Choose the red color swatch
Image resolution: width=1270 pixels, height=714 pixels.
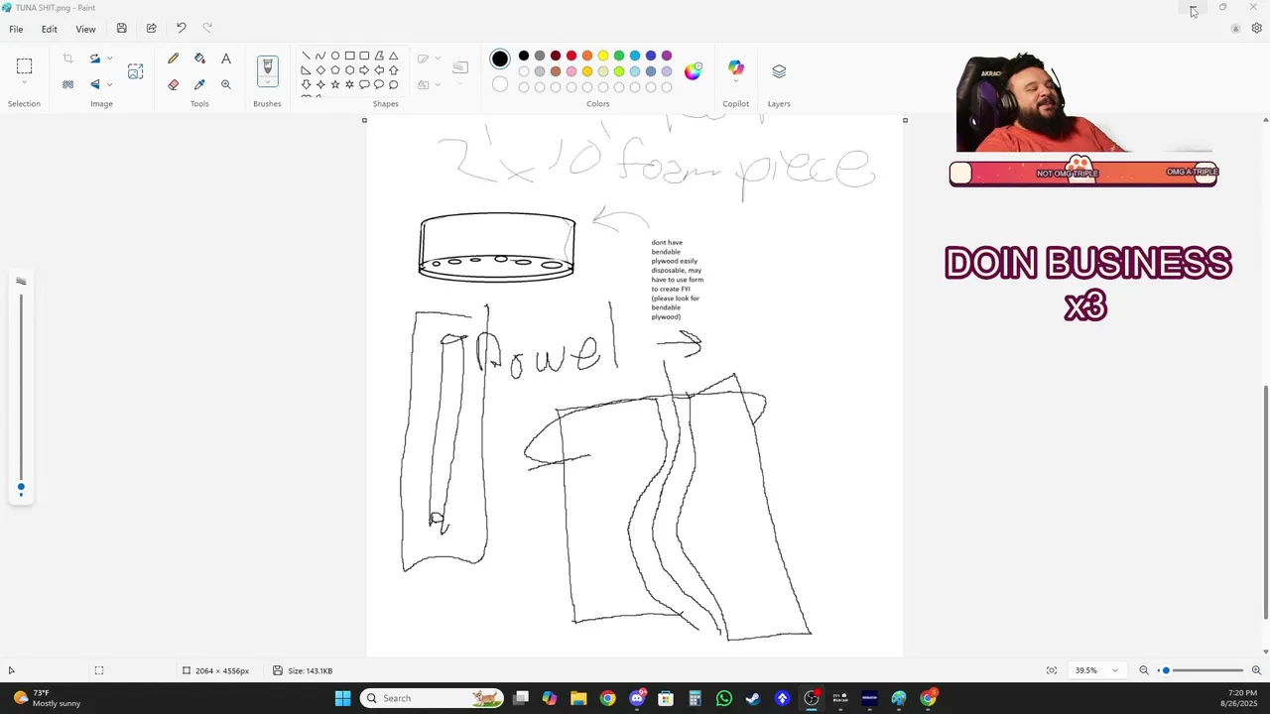pyautogui.click(x=571, y=56)
